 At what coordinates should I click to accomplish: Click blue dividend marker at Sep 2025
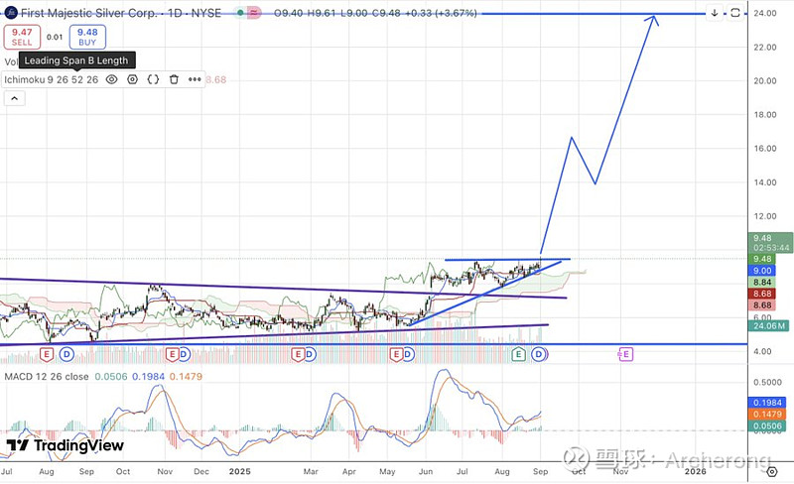click(539, 354)
